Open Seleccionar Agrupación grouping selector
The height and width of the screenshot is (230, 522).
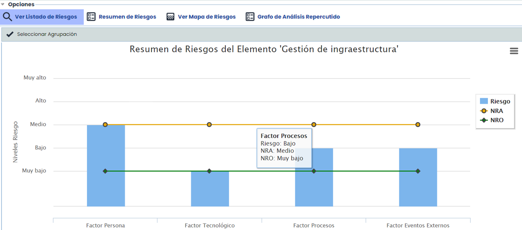point(47,34)
